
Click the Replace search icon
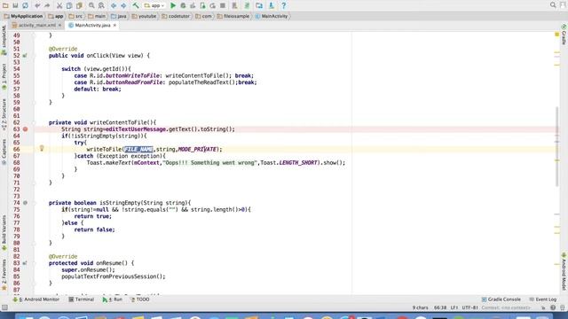pos(101,5)
